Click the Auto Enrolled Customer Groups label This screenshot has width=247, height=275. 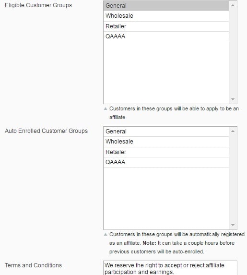46,131
